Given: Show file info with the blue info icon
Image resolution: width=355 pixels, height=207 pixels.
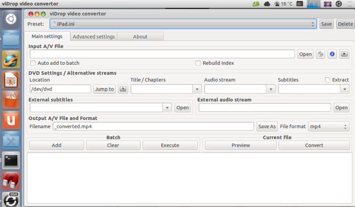Looking at the screenshot, I should pyautogui.click(x=332, y=54).
